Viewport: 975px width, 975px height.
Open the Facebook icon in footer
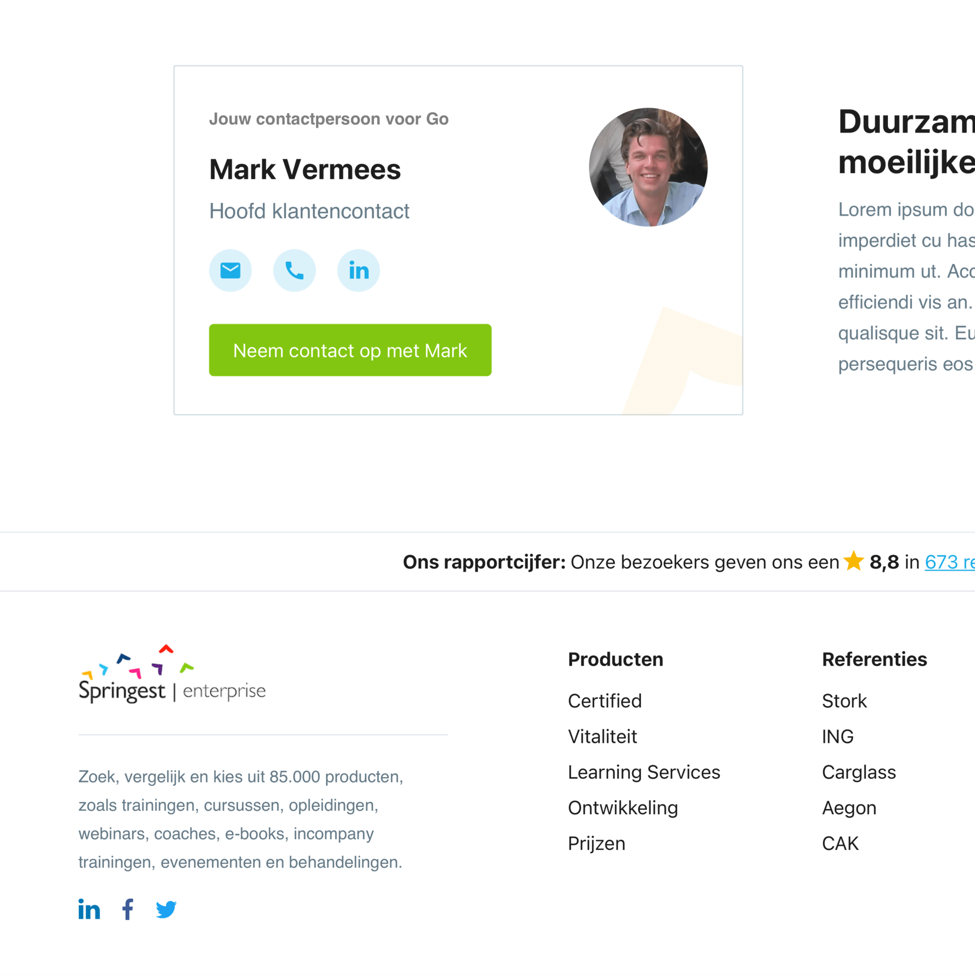pos(128,909)
